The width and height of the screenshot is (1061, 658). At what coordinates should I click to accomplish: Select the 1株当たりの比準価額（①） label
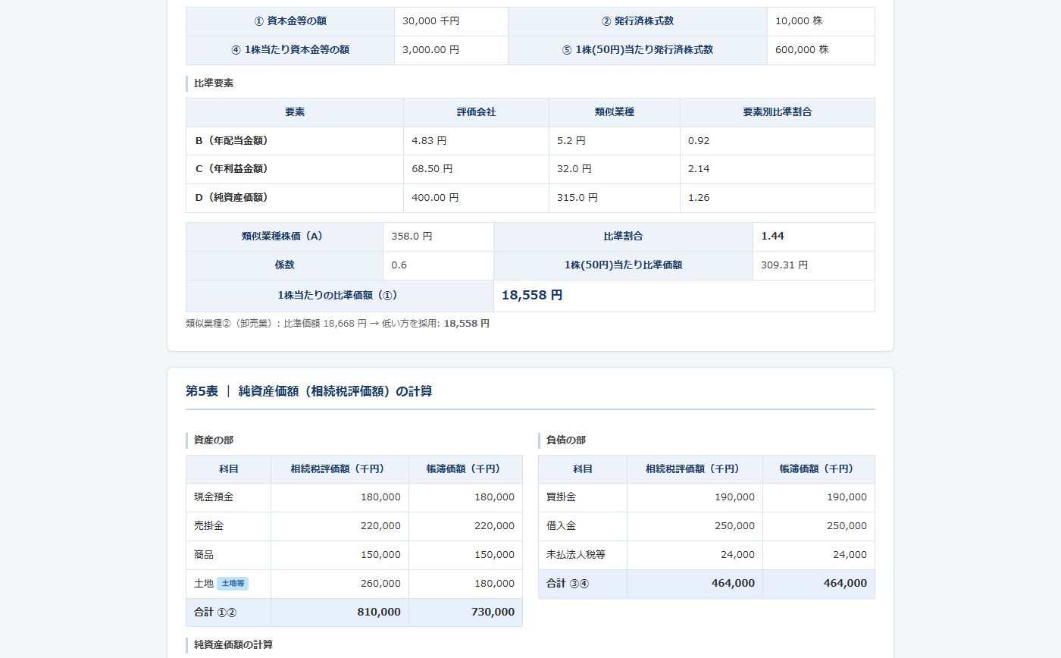point(340,296)
